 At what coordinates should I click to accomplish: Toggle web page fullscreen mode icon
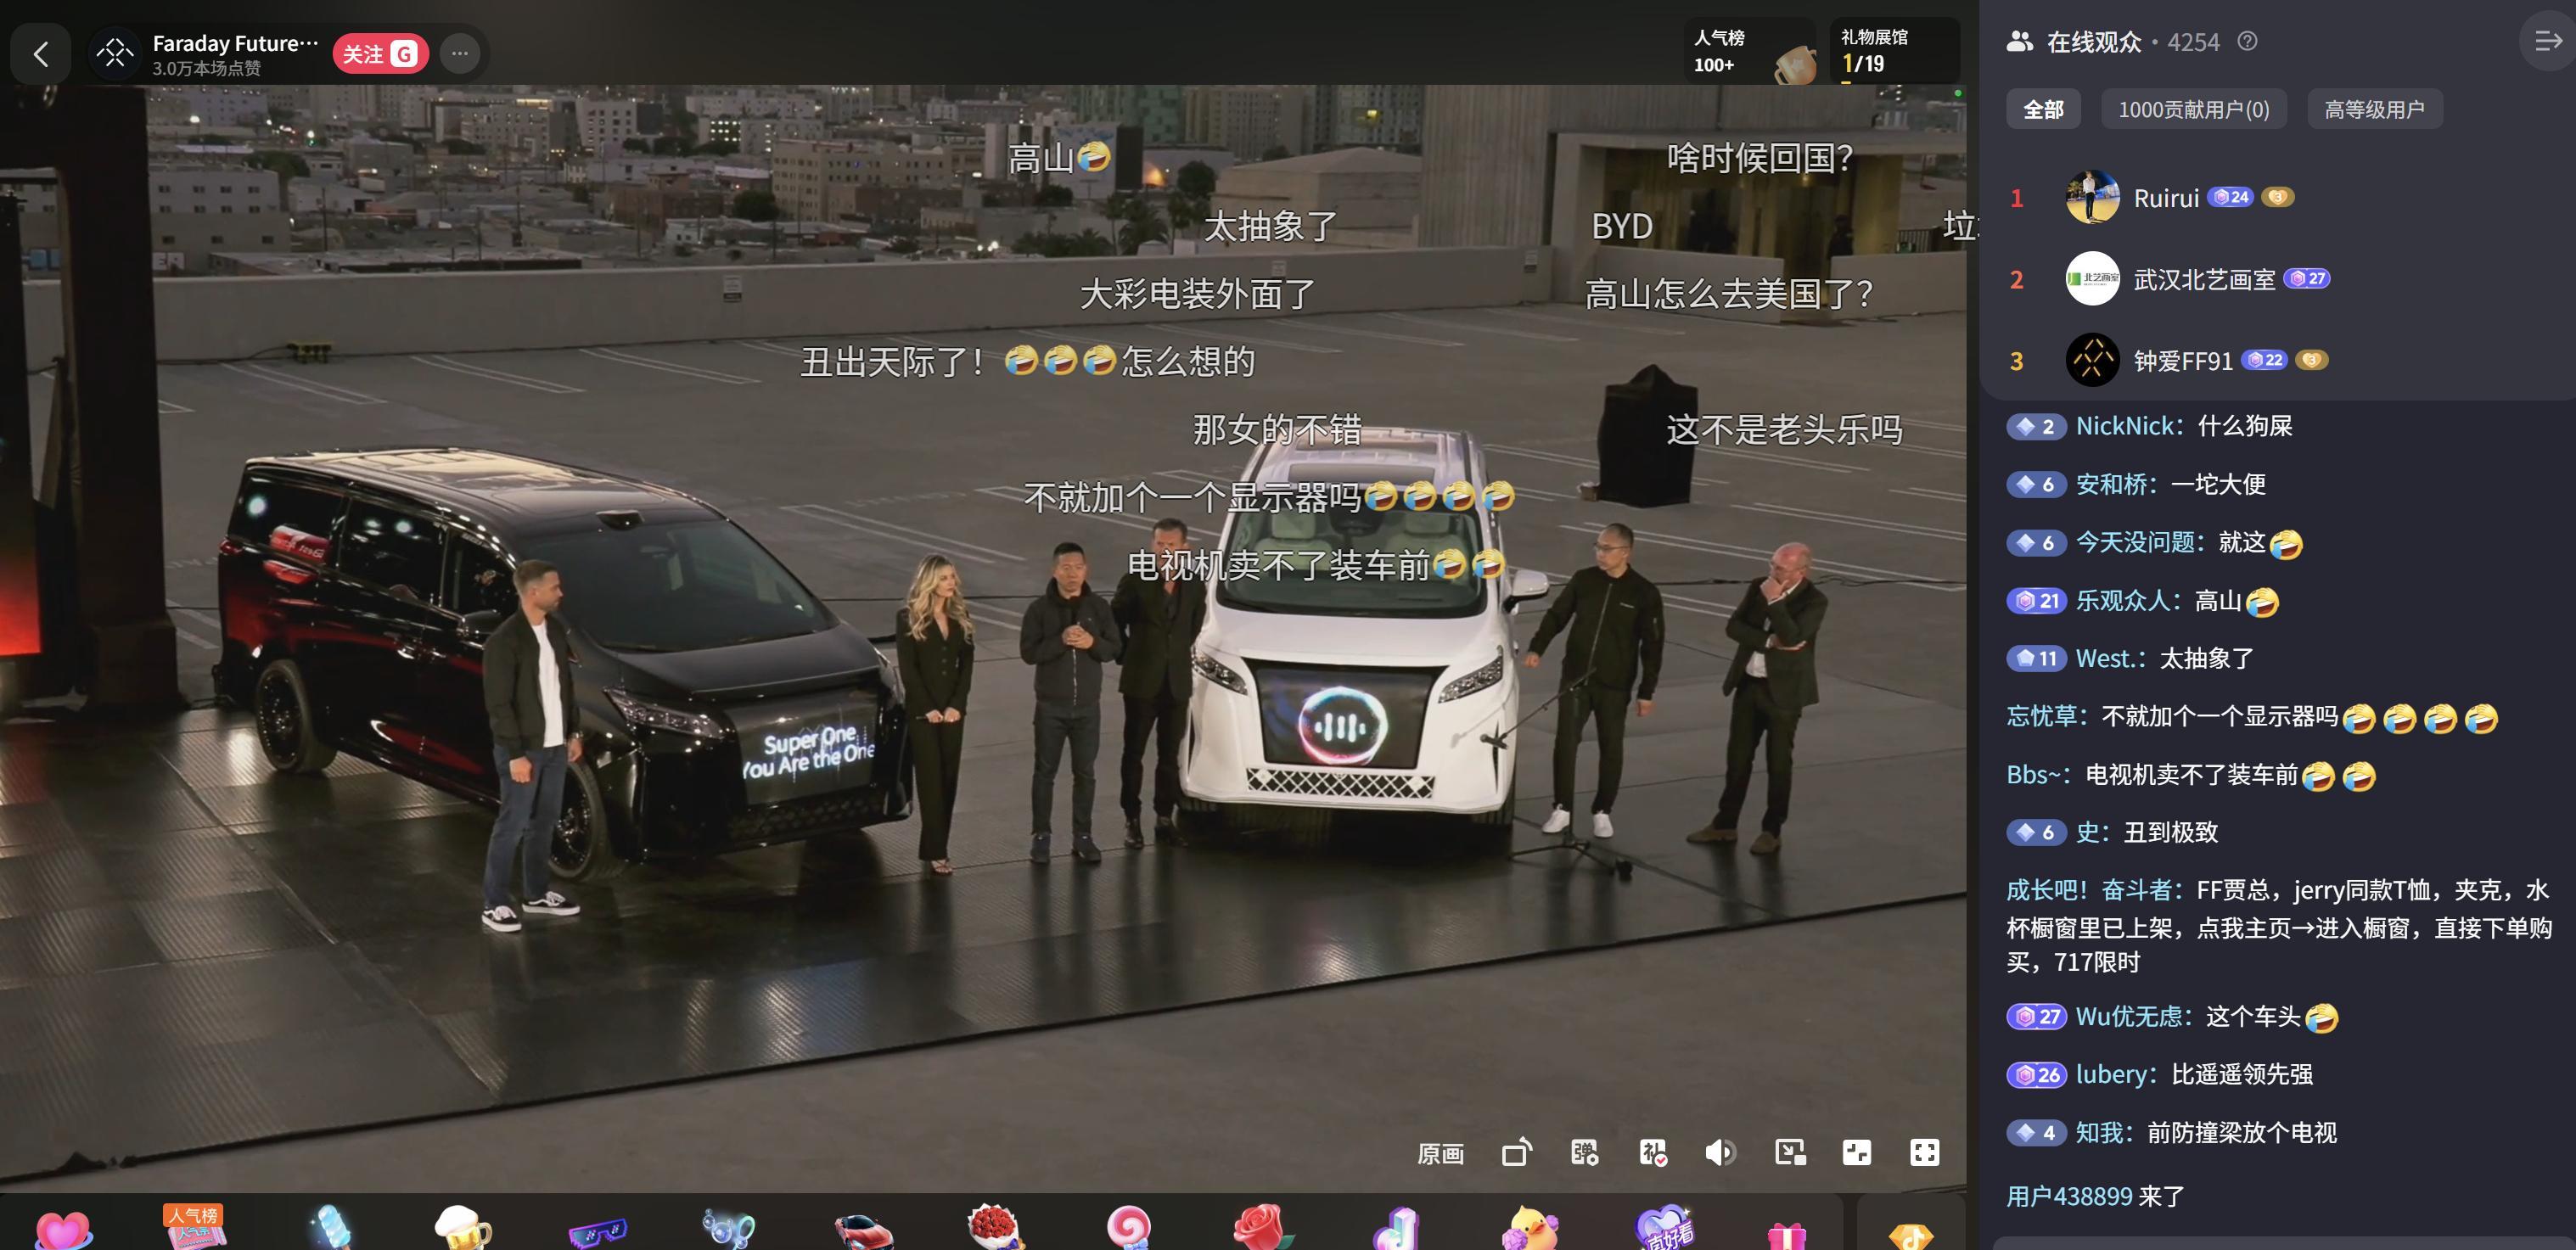[x=1857, y=1152]
